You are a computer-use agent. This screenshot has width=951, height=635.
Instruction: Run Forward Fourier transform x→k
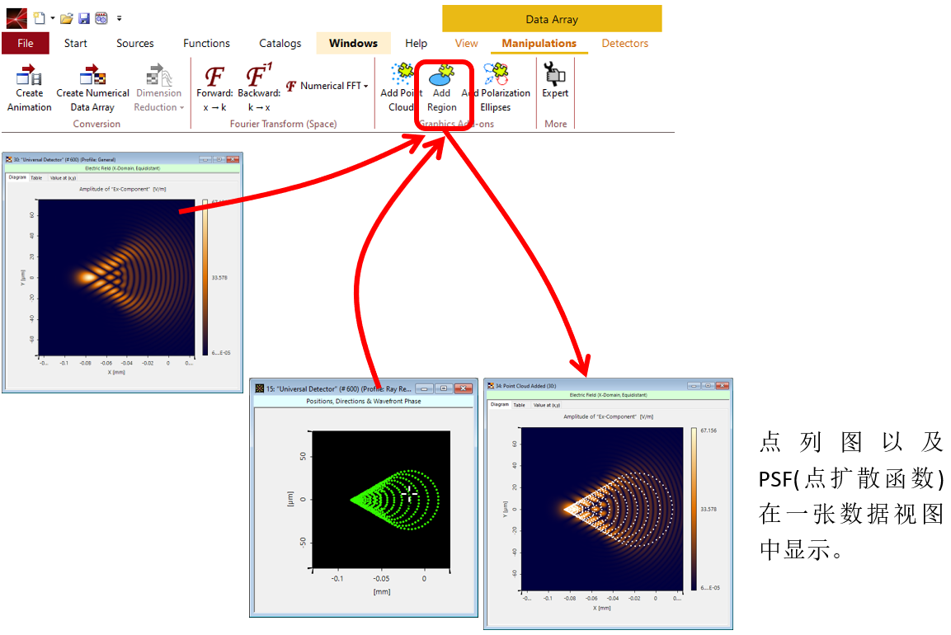point(214,78)
